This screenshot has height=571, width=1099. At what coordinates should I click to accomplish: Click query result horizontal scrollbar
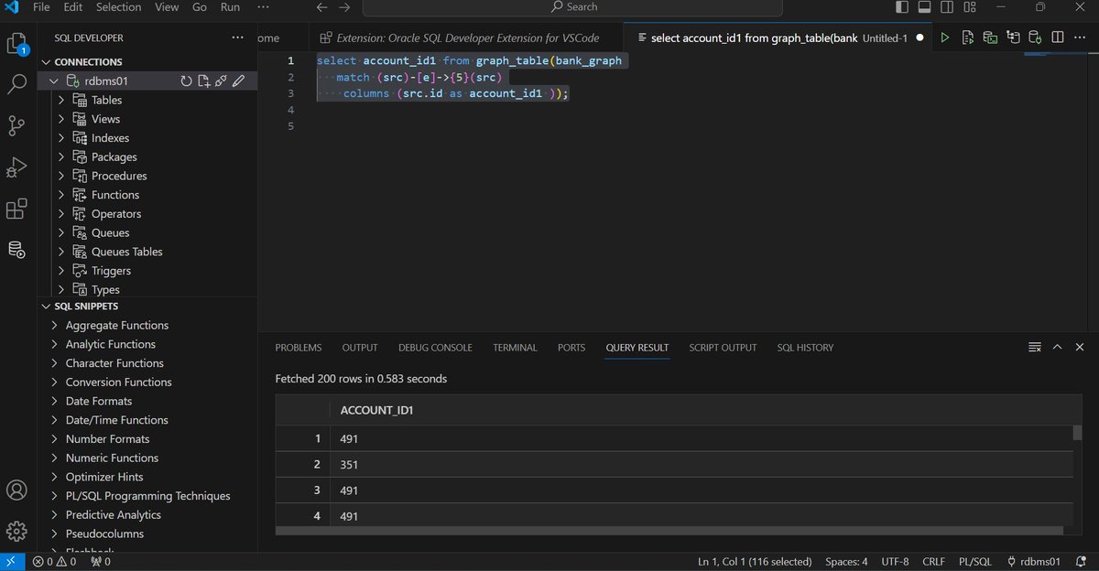(x=671, y=530)
